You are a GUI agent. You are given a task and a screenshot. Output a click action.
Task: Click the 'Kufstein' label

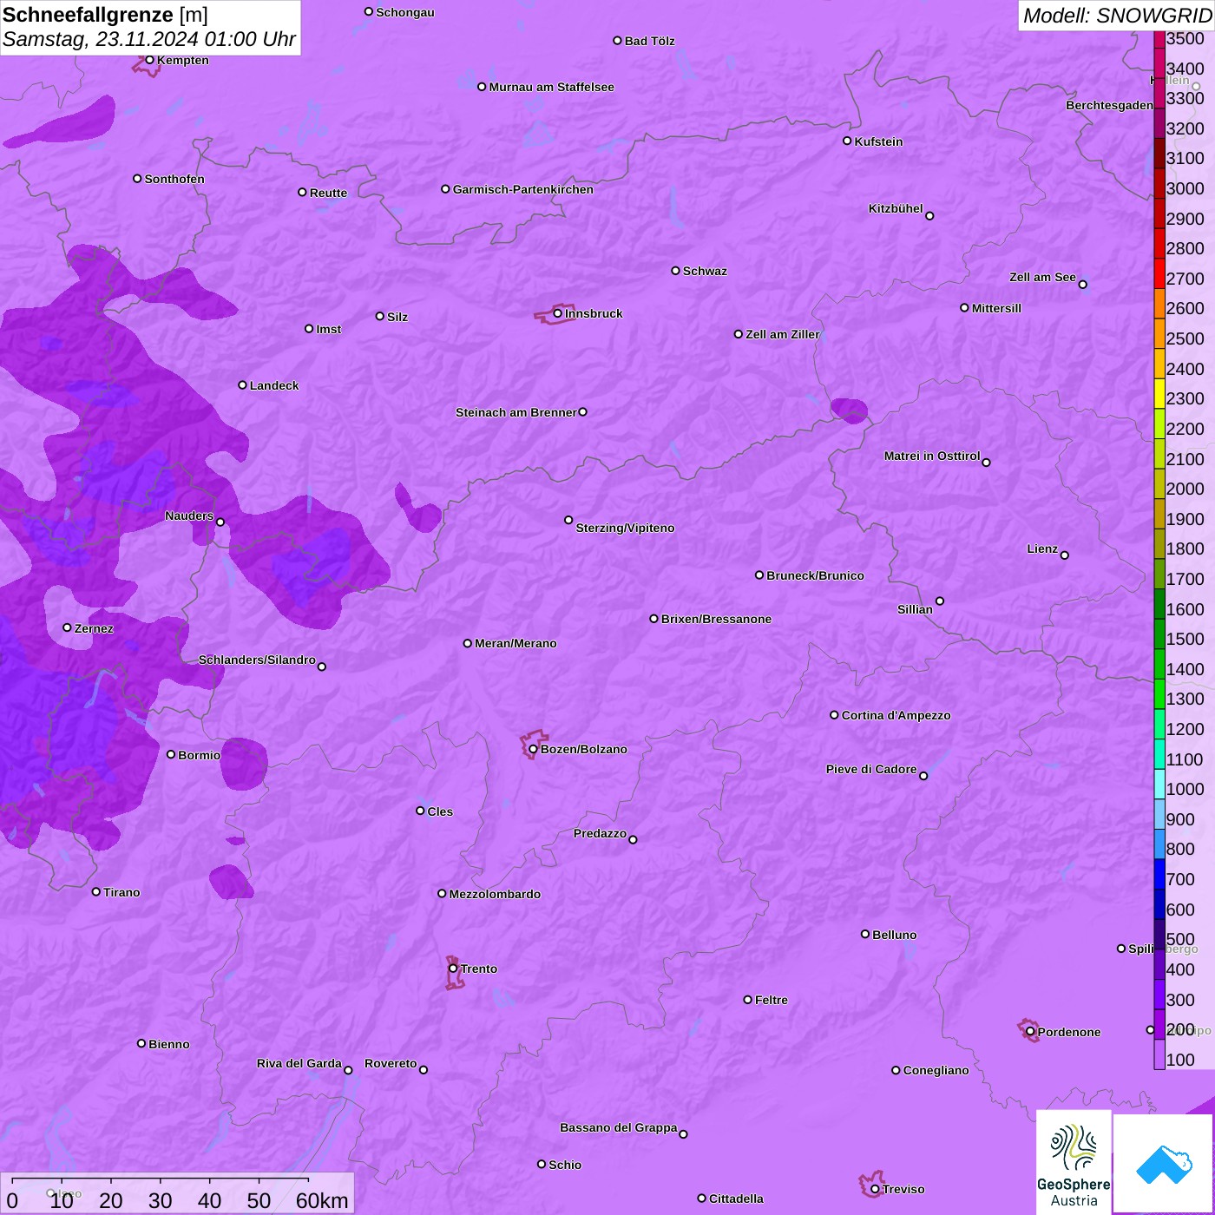878,141
